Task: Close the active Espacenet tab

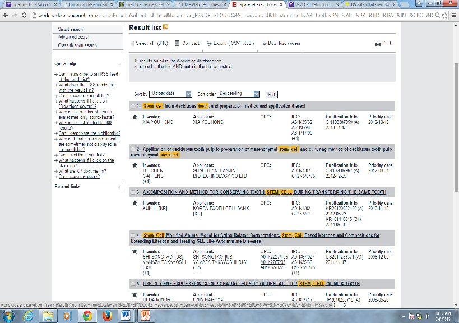Action: 281,4
